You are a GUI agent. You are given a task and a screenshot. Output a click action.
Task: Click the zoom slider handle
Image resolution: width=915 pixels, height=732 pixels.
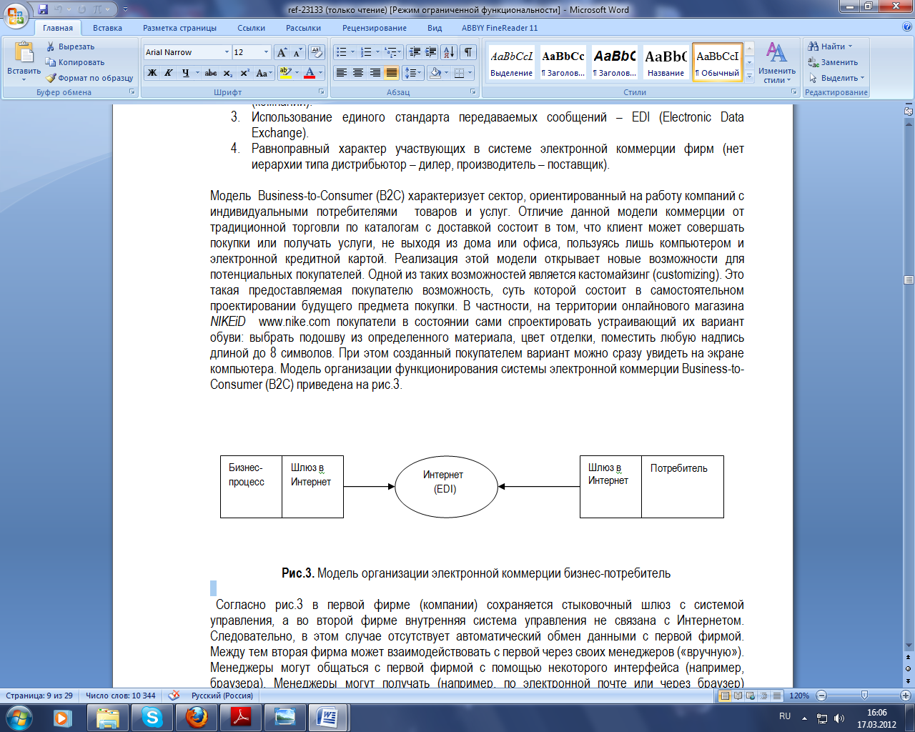pyautogui.click(x=864, y=695)
